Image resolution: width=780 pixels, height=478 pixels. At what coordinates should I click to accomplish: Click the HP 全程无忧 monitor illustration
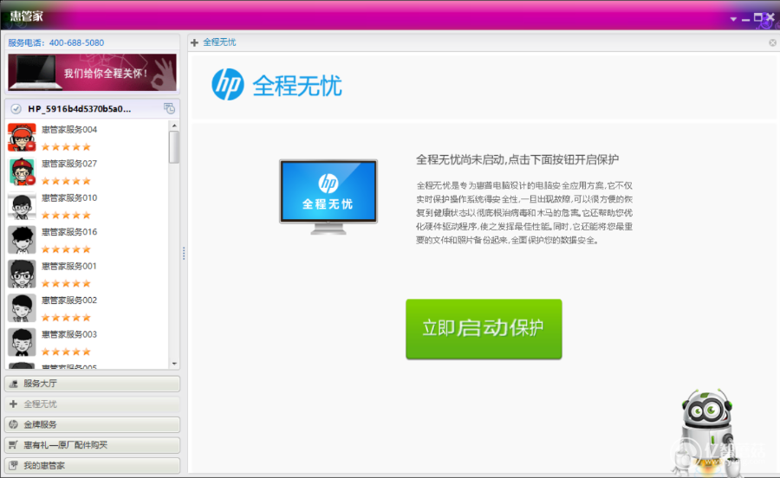point(328,197)
